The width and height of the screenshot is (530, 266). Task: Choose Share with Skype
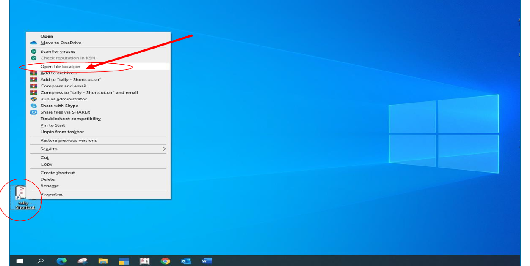(x=99, y=106)
